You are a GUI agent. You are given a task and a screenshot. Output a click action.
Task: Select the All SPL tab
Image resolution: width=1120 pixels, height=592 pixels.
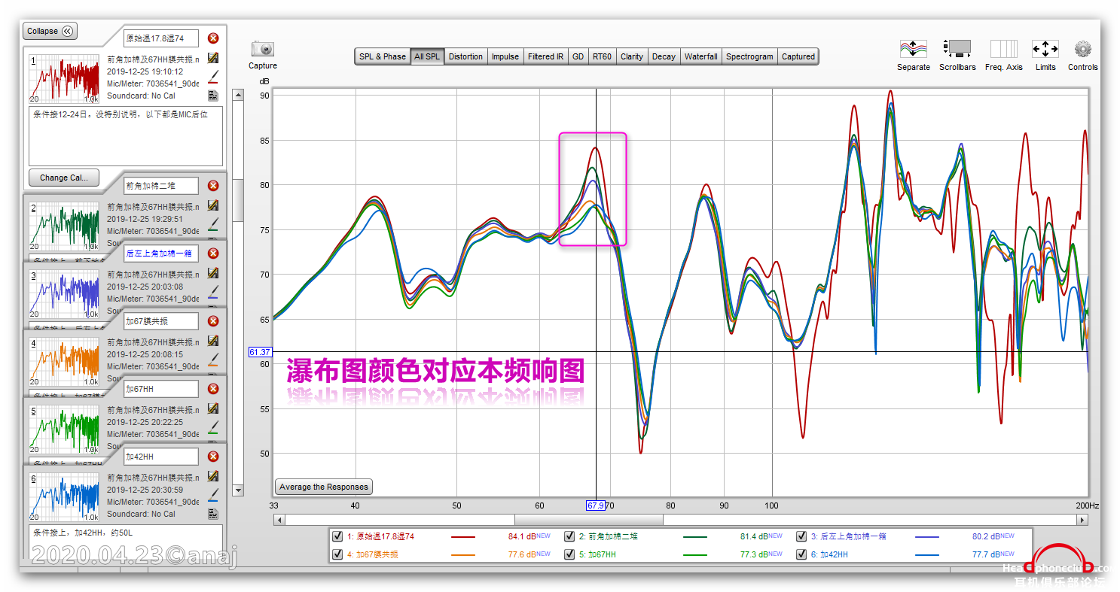point(427,56)
